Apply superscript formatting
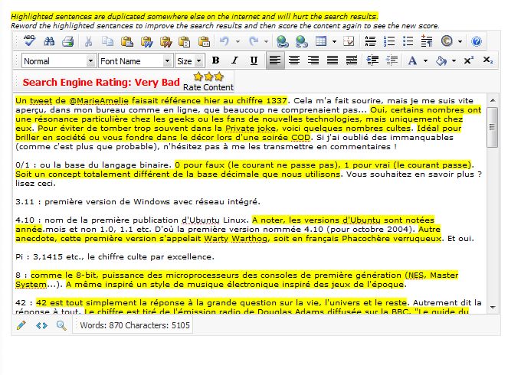521x375 pixels. pyautogui.click(x=468, y=60)
